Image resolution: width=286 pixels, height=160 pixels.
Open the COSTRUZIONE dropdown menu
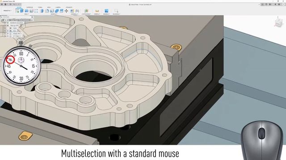click(x=86, y=14)
